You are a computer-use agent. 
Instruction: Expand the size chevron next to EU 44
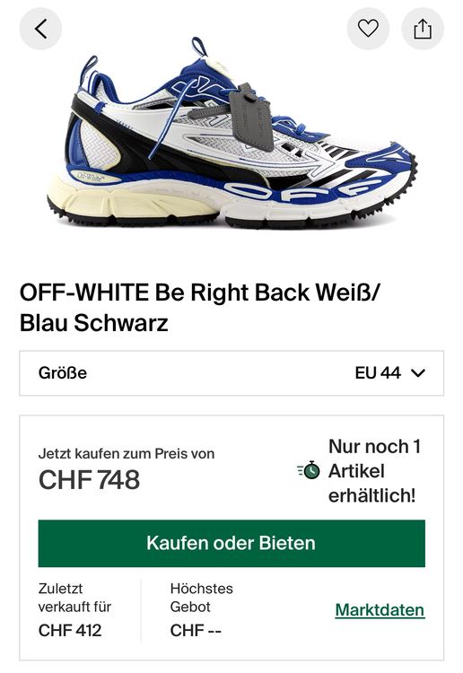tap(418, 373)
